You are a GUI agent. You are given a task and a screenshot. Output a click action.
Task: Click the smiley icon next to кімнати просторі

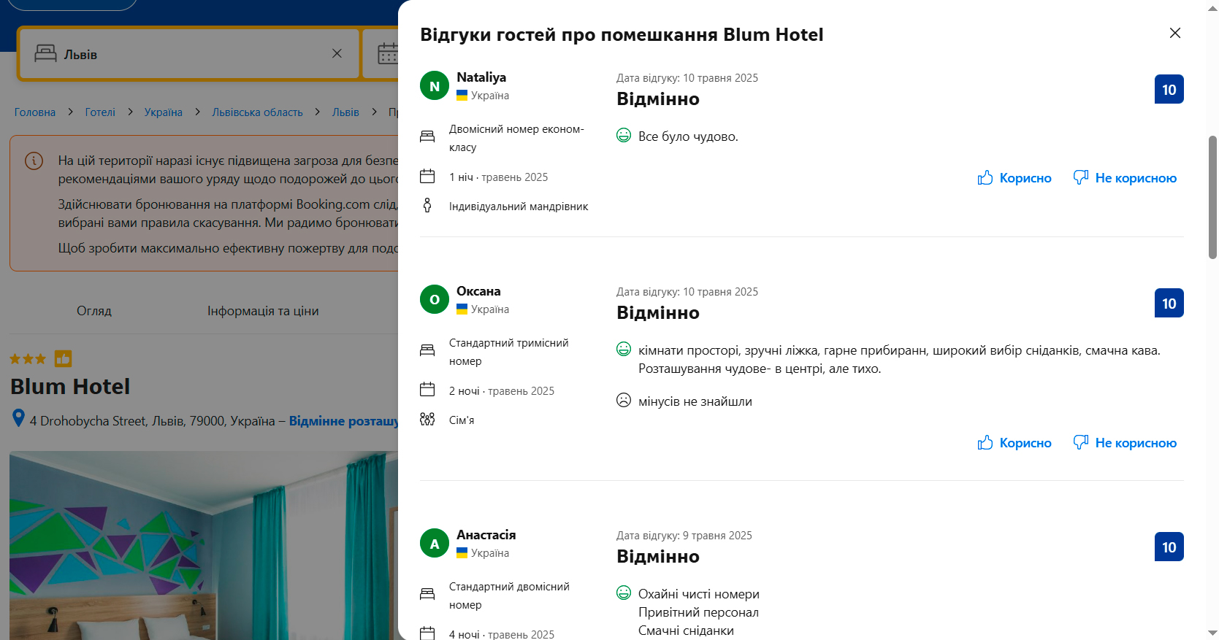[624, 350]
